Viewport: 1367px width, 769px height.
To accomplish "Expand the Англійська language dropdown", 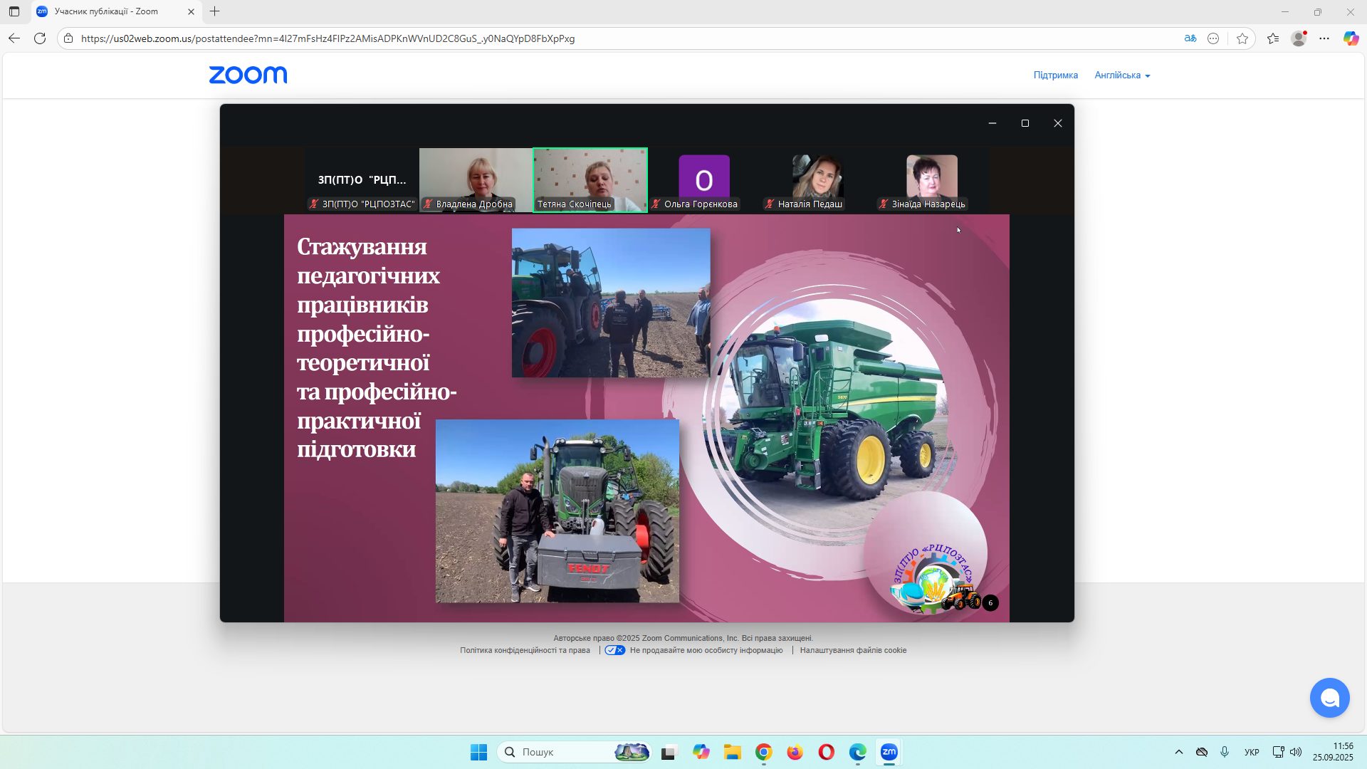I will point(1122,75).
